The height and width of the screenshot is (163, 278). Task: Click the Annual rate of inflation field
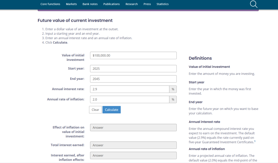point(130,99)
